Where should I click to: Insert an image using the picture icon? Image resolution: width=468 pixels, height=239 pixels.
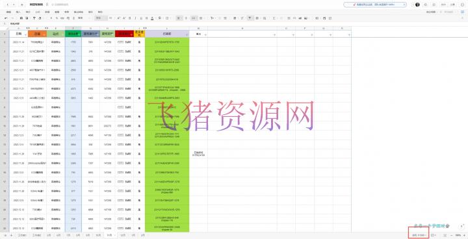305,18
